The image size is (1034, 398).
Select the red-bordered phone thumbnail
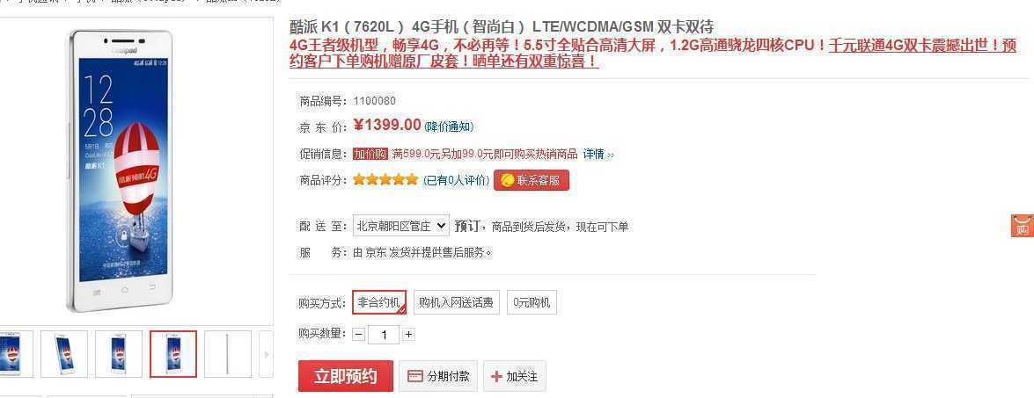pyautogui.click(x=173, y=354)
